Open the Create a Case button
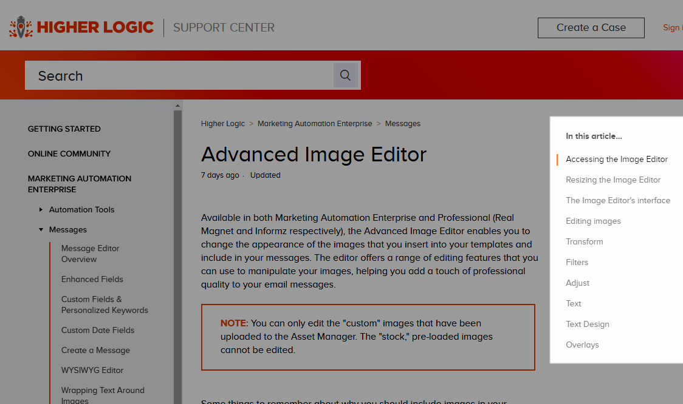This screenshot has width=683, height=404. point(591,28)
